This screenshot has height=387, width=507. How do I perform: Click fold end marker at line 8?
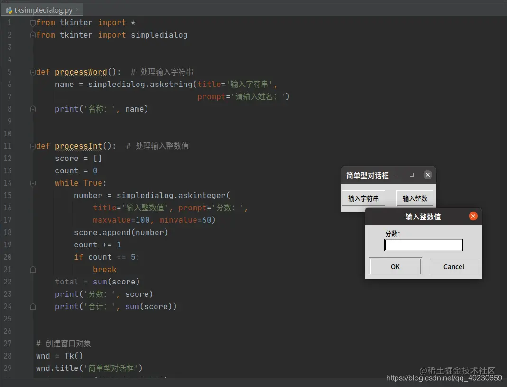(33, 109)
